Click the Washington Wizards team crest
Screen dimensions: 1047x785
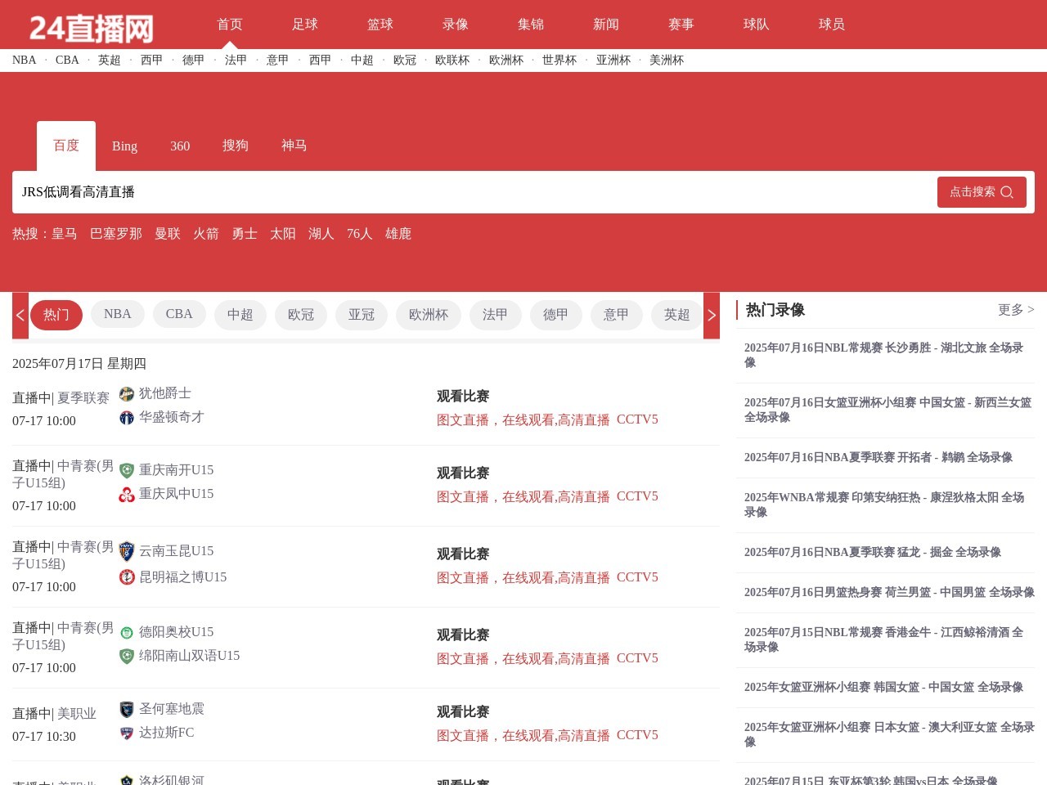coord(126,417)
